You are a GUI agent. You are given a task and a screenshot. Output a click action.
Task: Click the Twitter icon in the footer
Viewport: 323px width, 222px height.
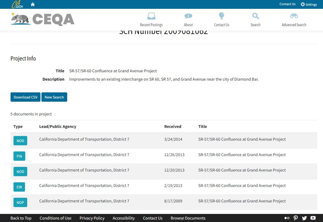click(x=304, y=218)
